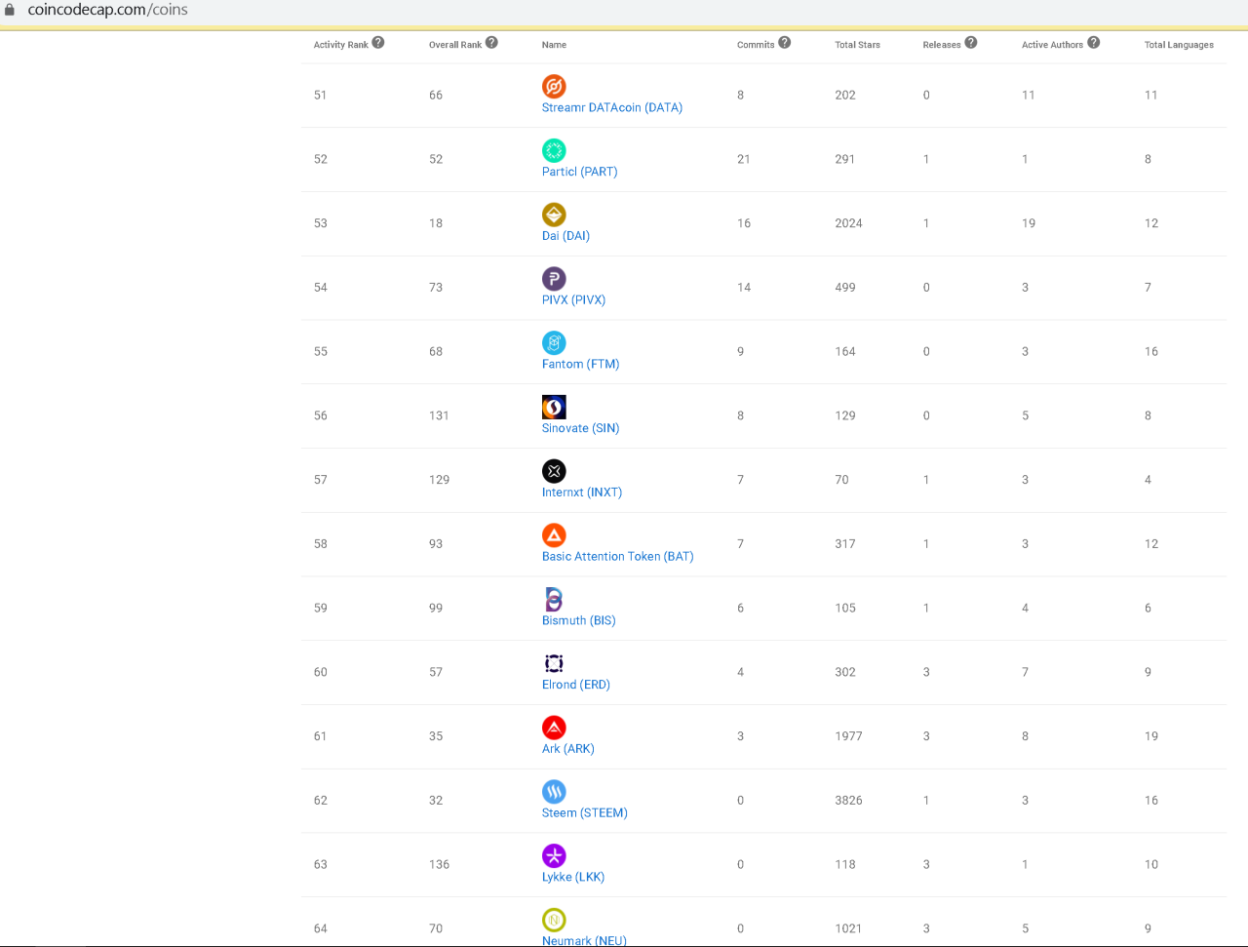Click the 3826 total stars value for Steem
Viewport: 1248px width, 947px height.
[x=848, y=801]
